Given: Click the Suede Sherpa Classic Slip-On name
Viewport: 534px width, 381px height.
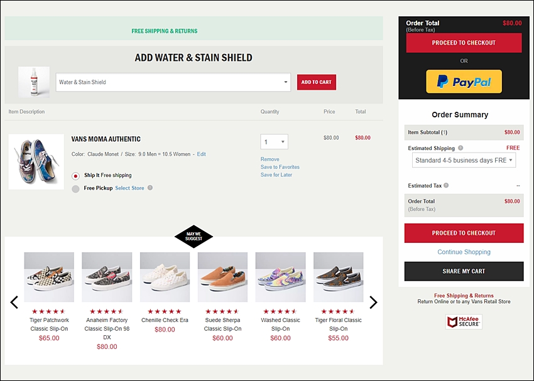Looking at the screenshot, I should point(223,325).
